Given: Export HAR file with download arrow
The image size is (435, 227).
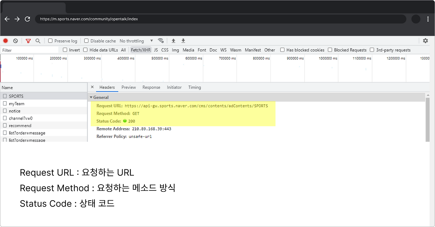Looking at the screenshot, I should (183, 41).
